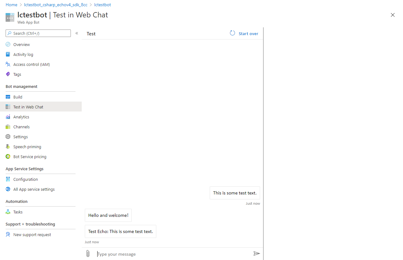This screenshot has width=403, height=260.
Task: Click the send message arrow icon
Action: (257, 254)
